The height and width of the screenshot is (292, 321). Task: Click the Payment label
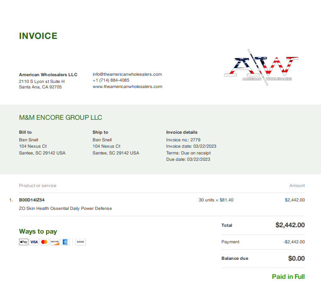[230, 242]
